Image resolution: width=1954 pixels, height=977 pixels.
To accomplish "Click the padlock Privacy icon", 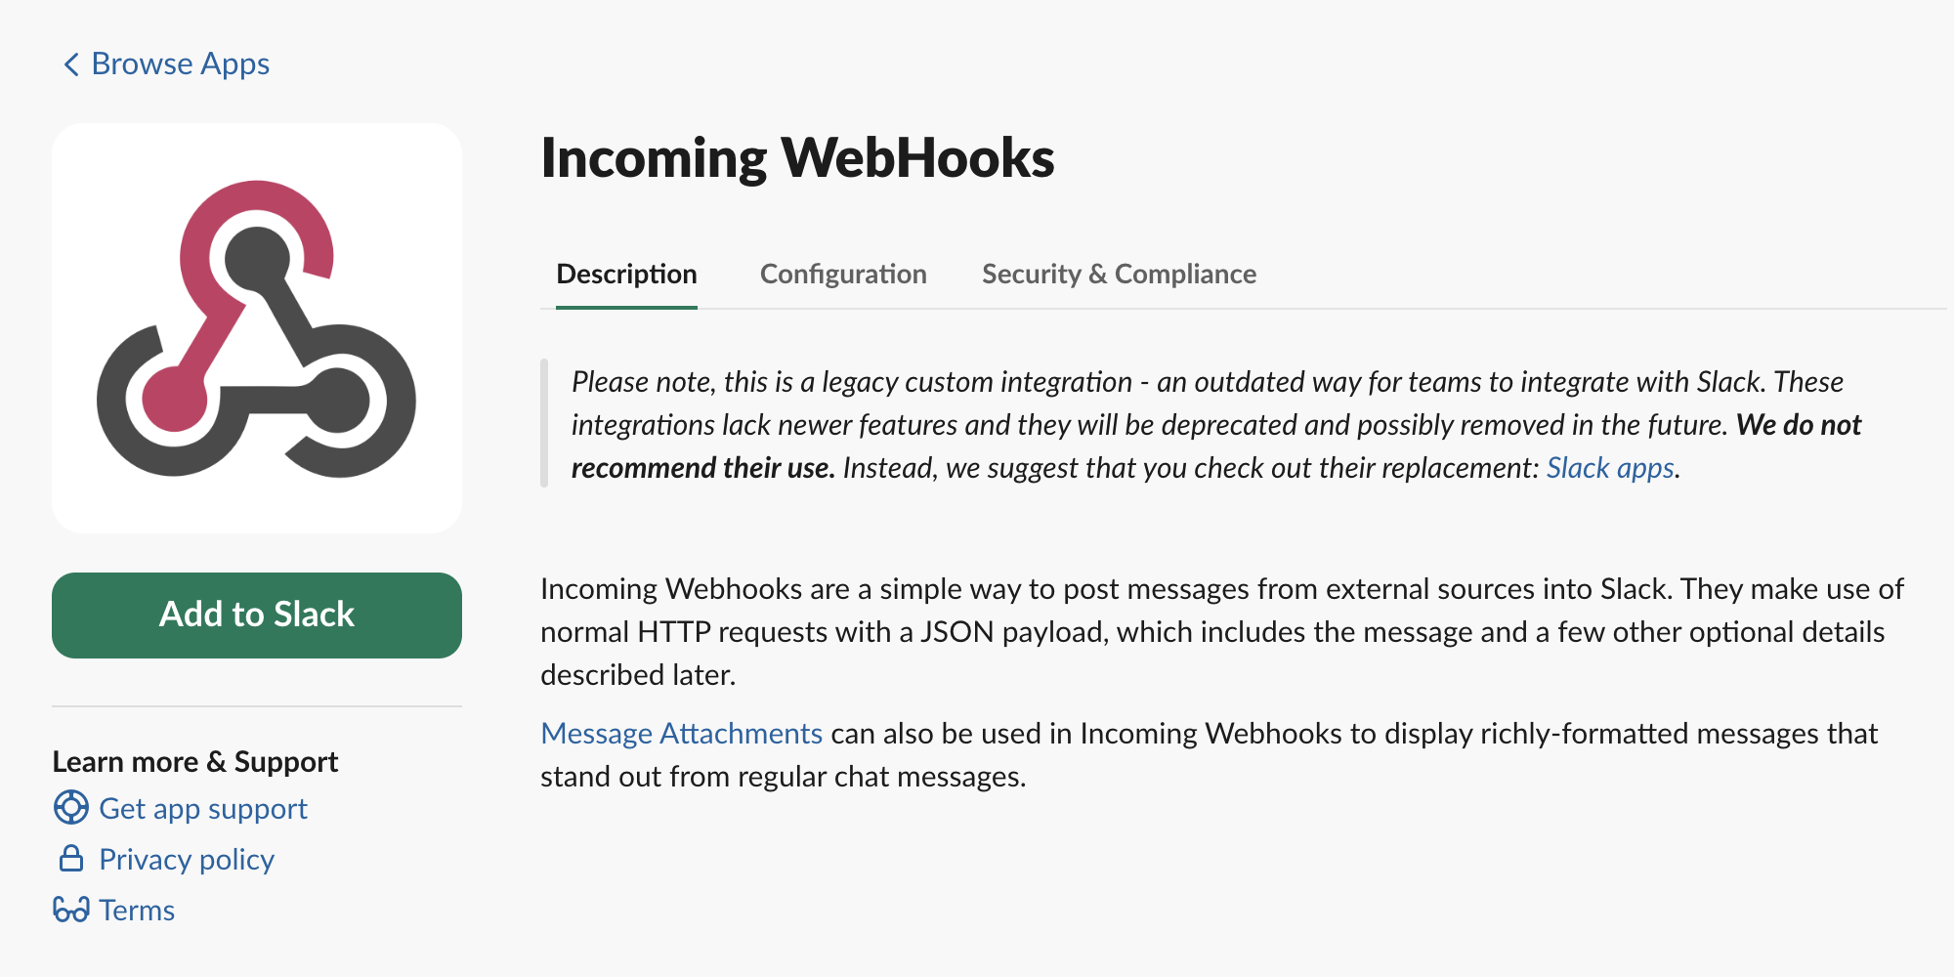I will coord(71,859).
